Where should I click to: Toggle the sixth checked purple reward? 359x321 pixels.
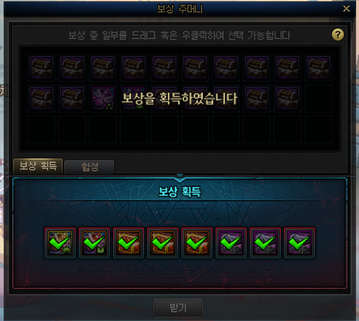point(231,243)
